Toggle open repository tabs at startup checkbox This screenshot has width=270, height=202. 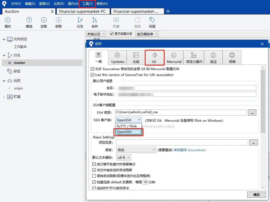(94, 188)
